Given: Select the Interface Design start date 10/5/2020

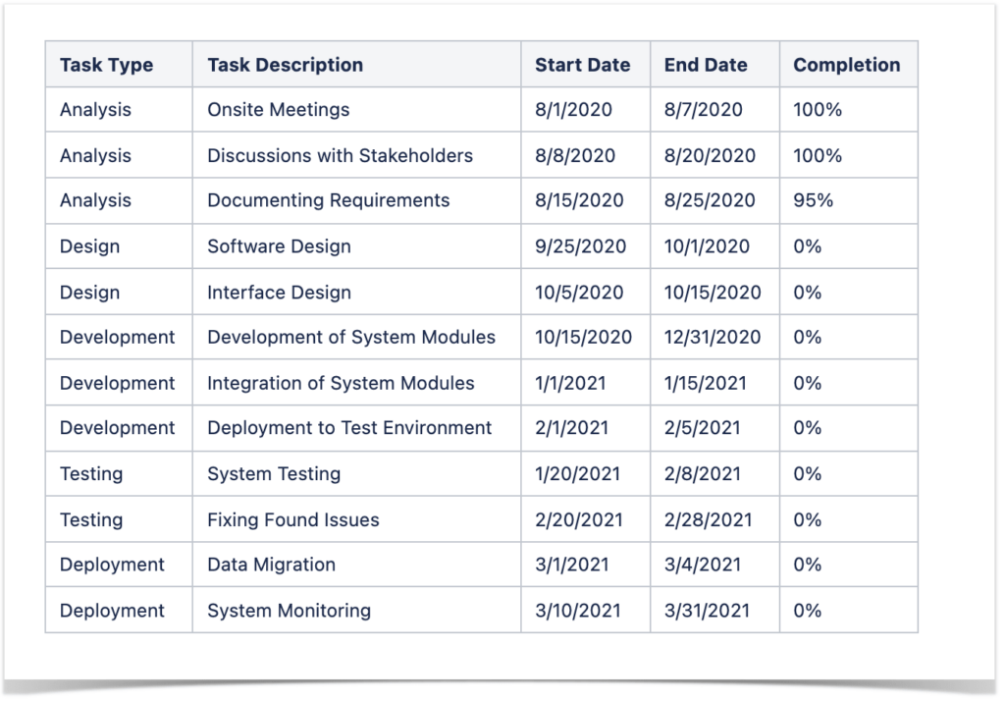Looking at the screenshot, I should [x=578, y=292].
